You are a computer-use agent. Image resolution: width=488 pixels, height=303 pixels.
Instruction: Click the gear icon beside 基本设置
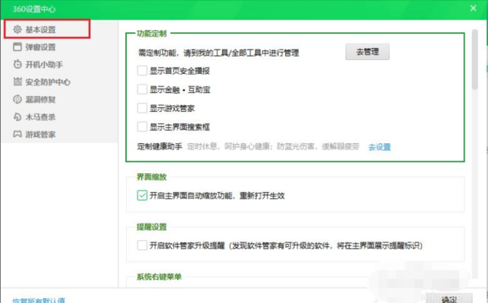point(17,30)
